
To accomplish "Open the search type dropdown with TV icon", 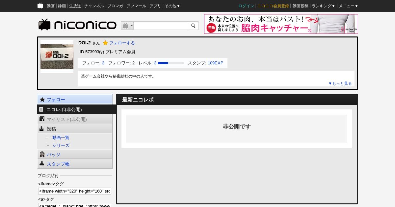I will (x=127, y=26).
